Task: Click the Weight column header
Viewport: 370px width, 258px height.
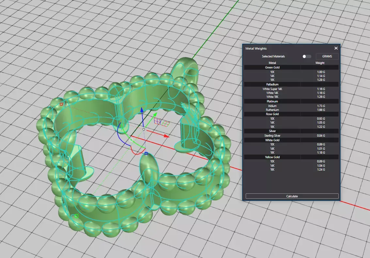Action: tap(320, 63)
